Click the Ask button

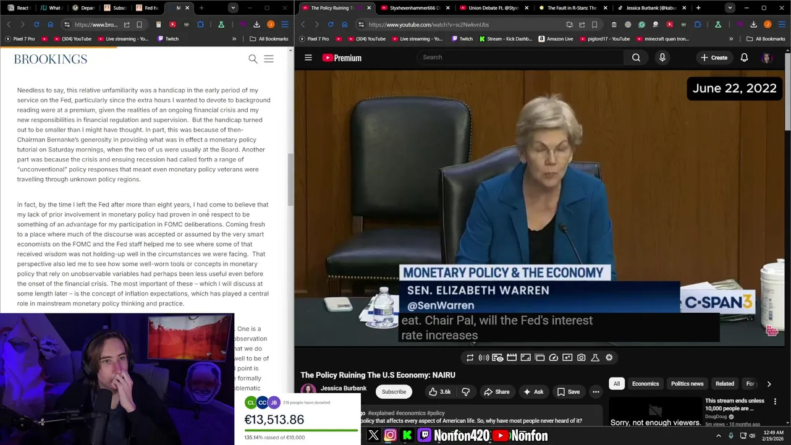[x=533, y=392]
